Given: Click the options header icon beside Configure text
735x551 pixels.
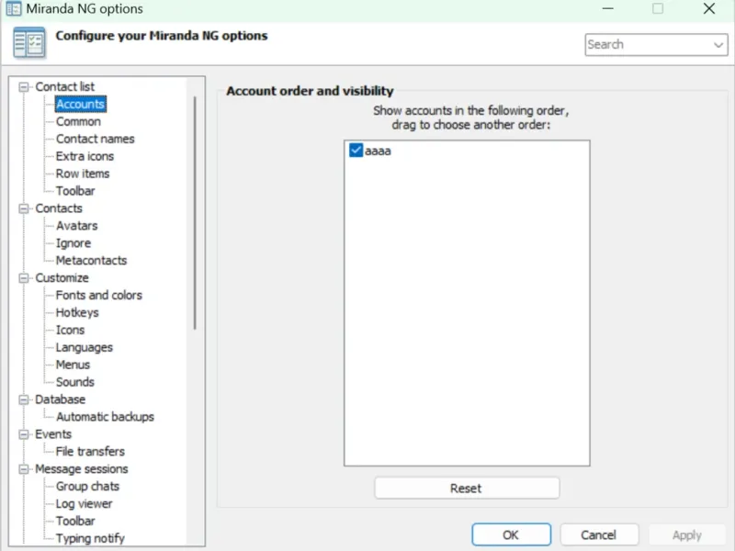Looking at the screenshot, I should [29, 42].
